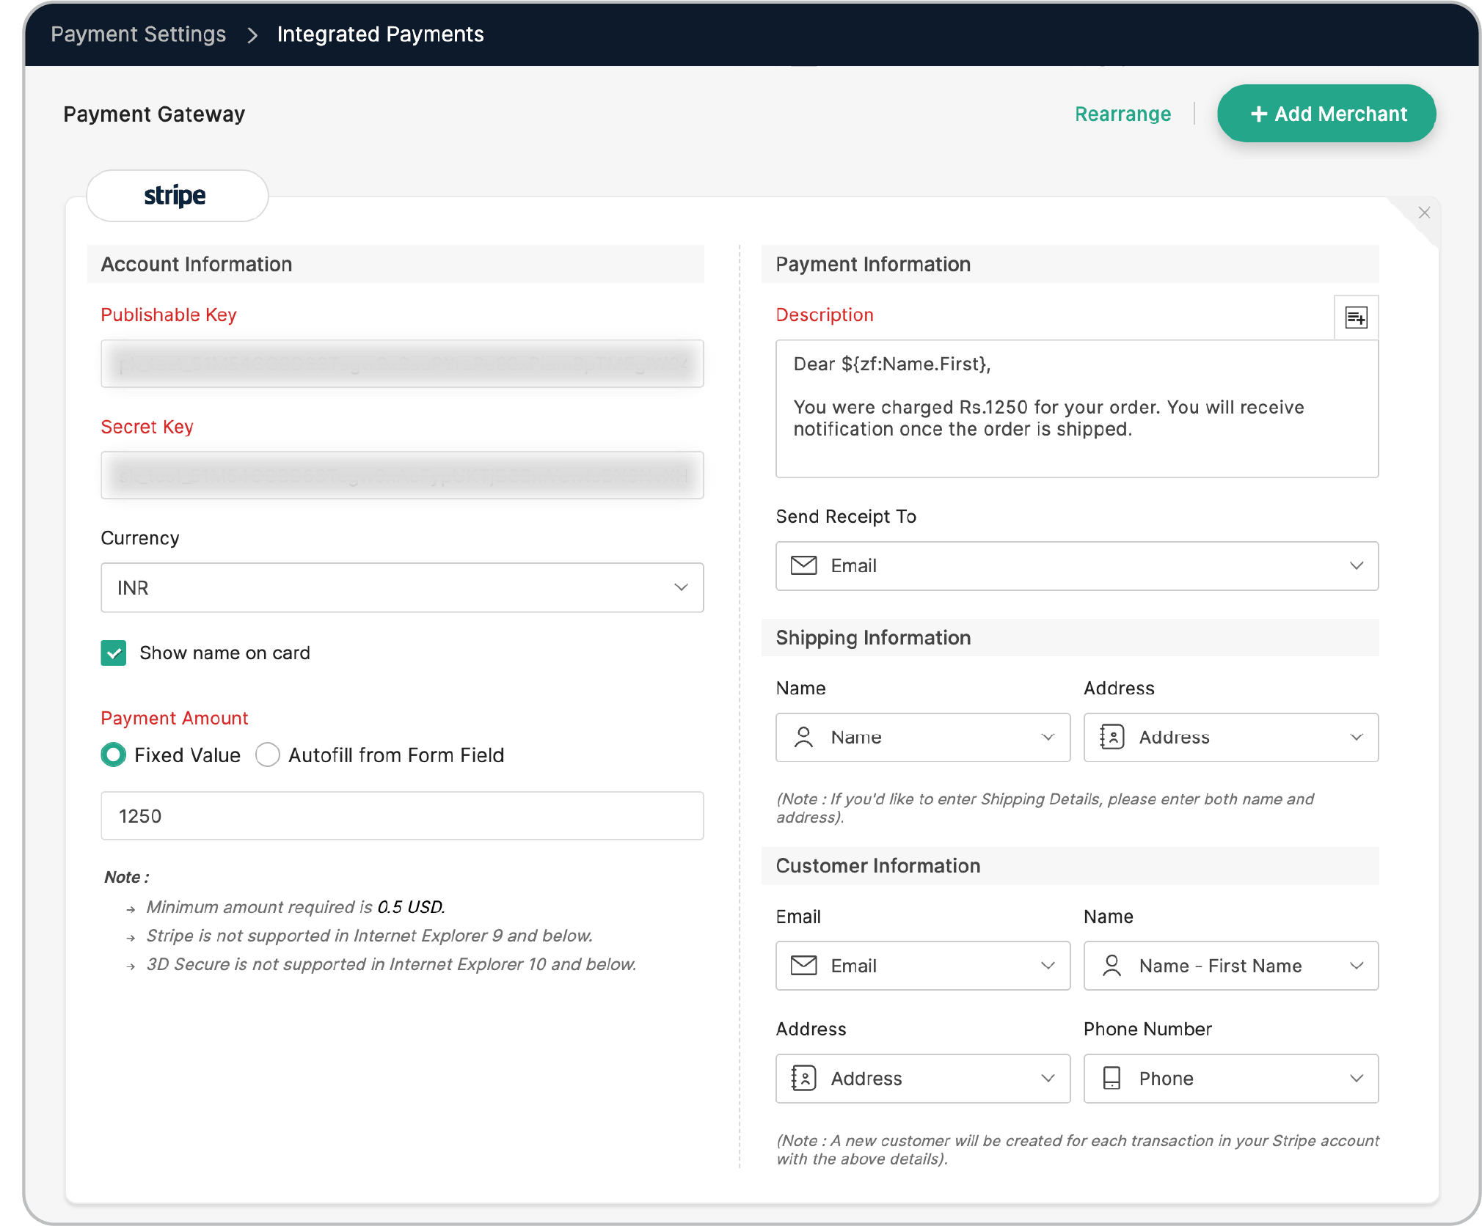
Task: Click the Rearrange link
Action: coord(1123,114)
